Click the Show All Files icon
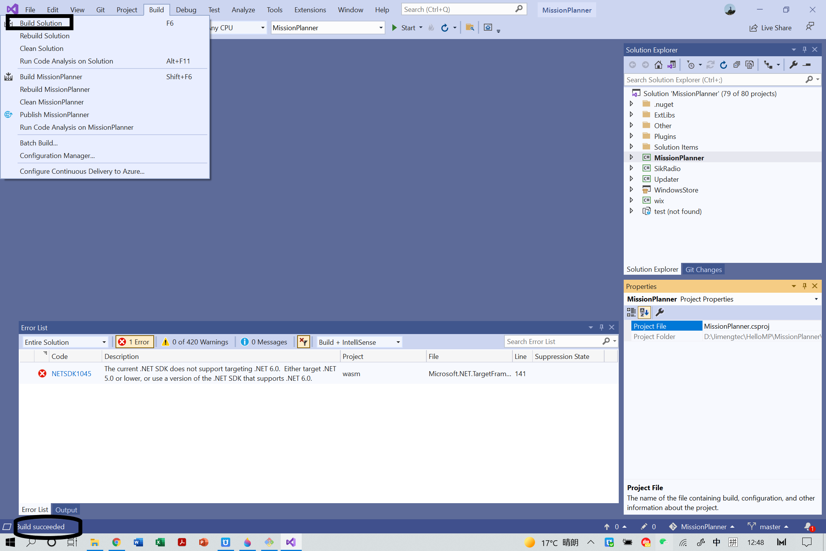 click(750, 65)
